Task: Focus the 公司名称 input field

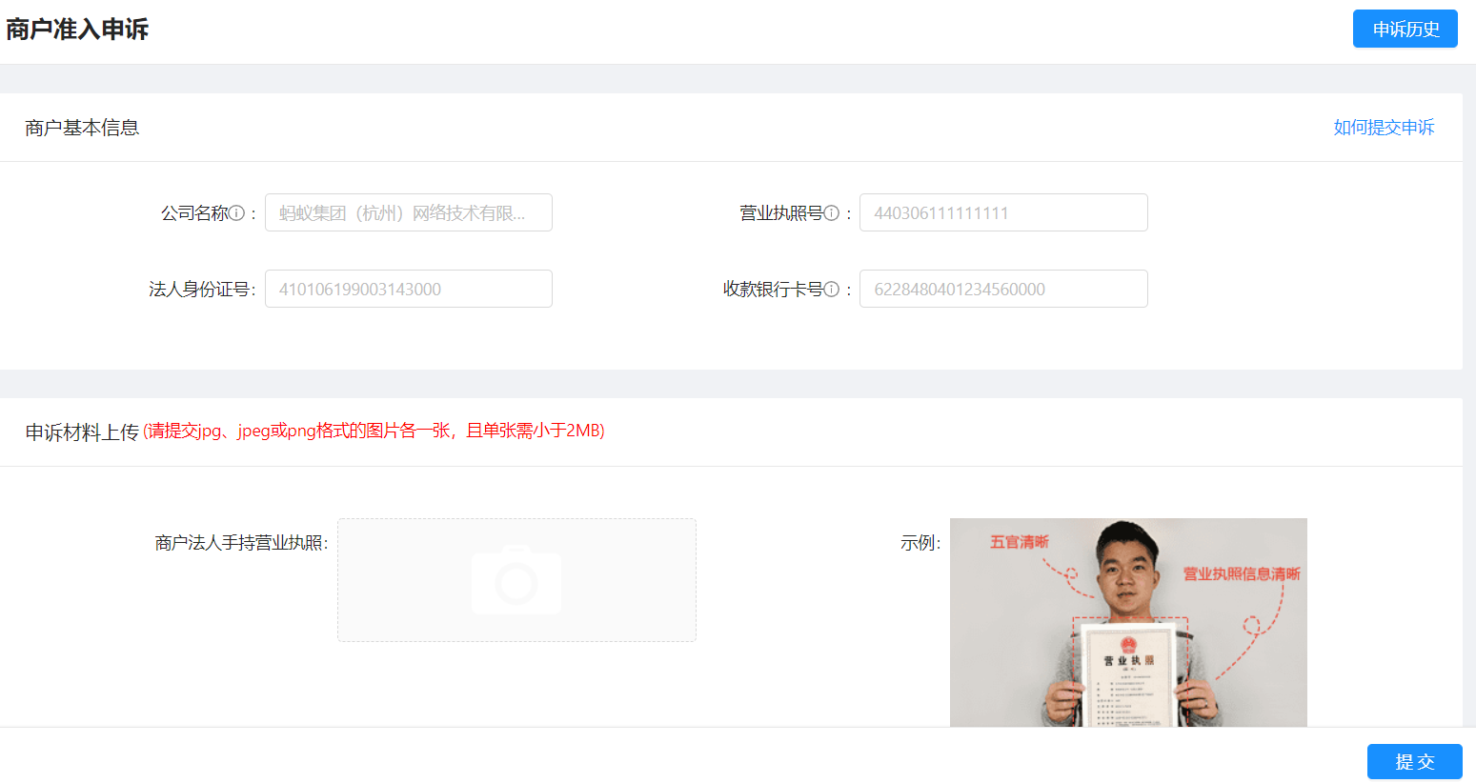Action: pyautogui.click(x=409, y=212)
